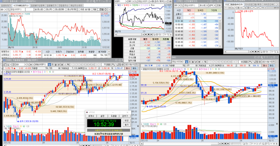Click the help question-mark icon in the 업종시세 title bar
Viewport: 280px width, 146px height.
pos(100,1)
